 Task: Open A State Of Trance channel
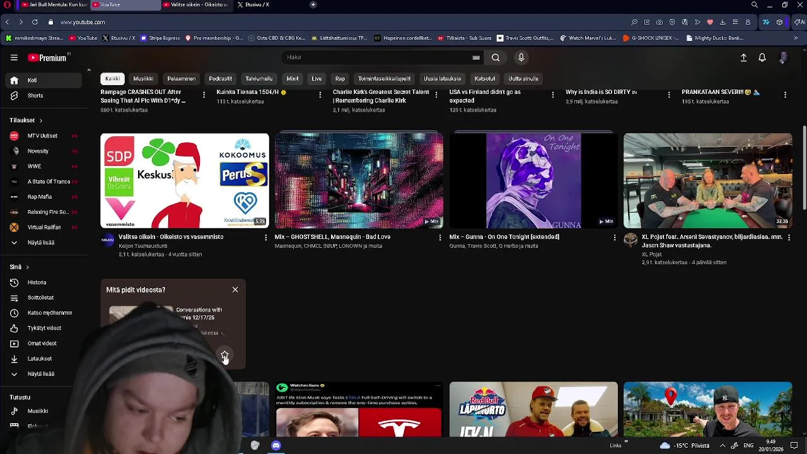[x=44, y=182]
